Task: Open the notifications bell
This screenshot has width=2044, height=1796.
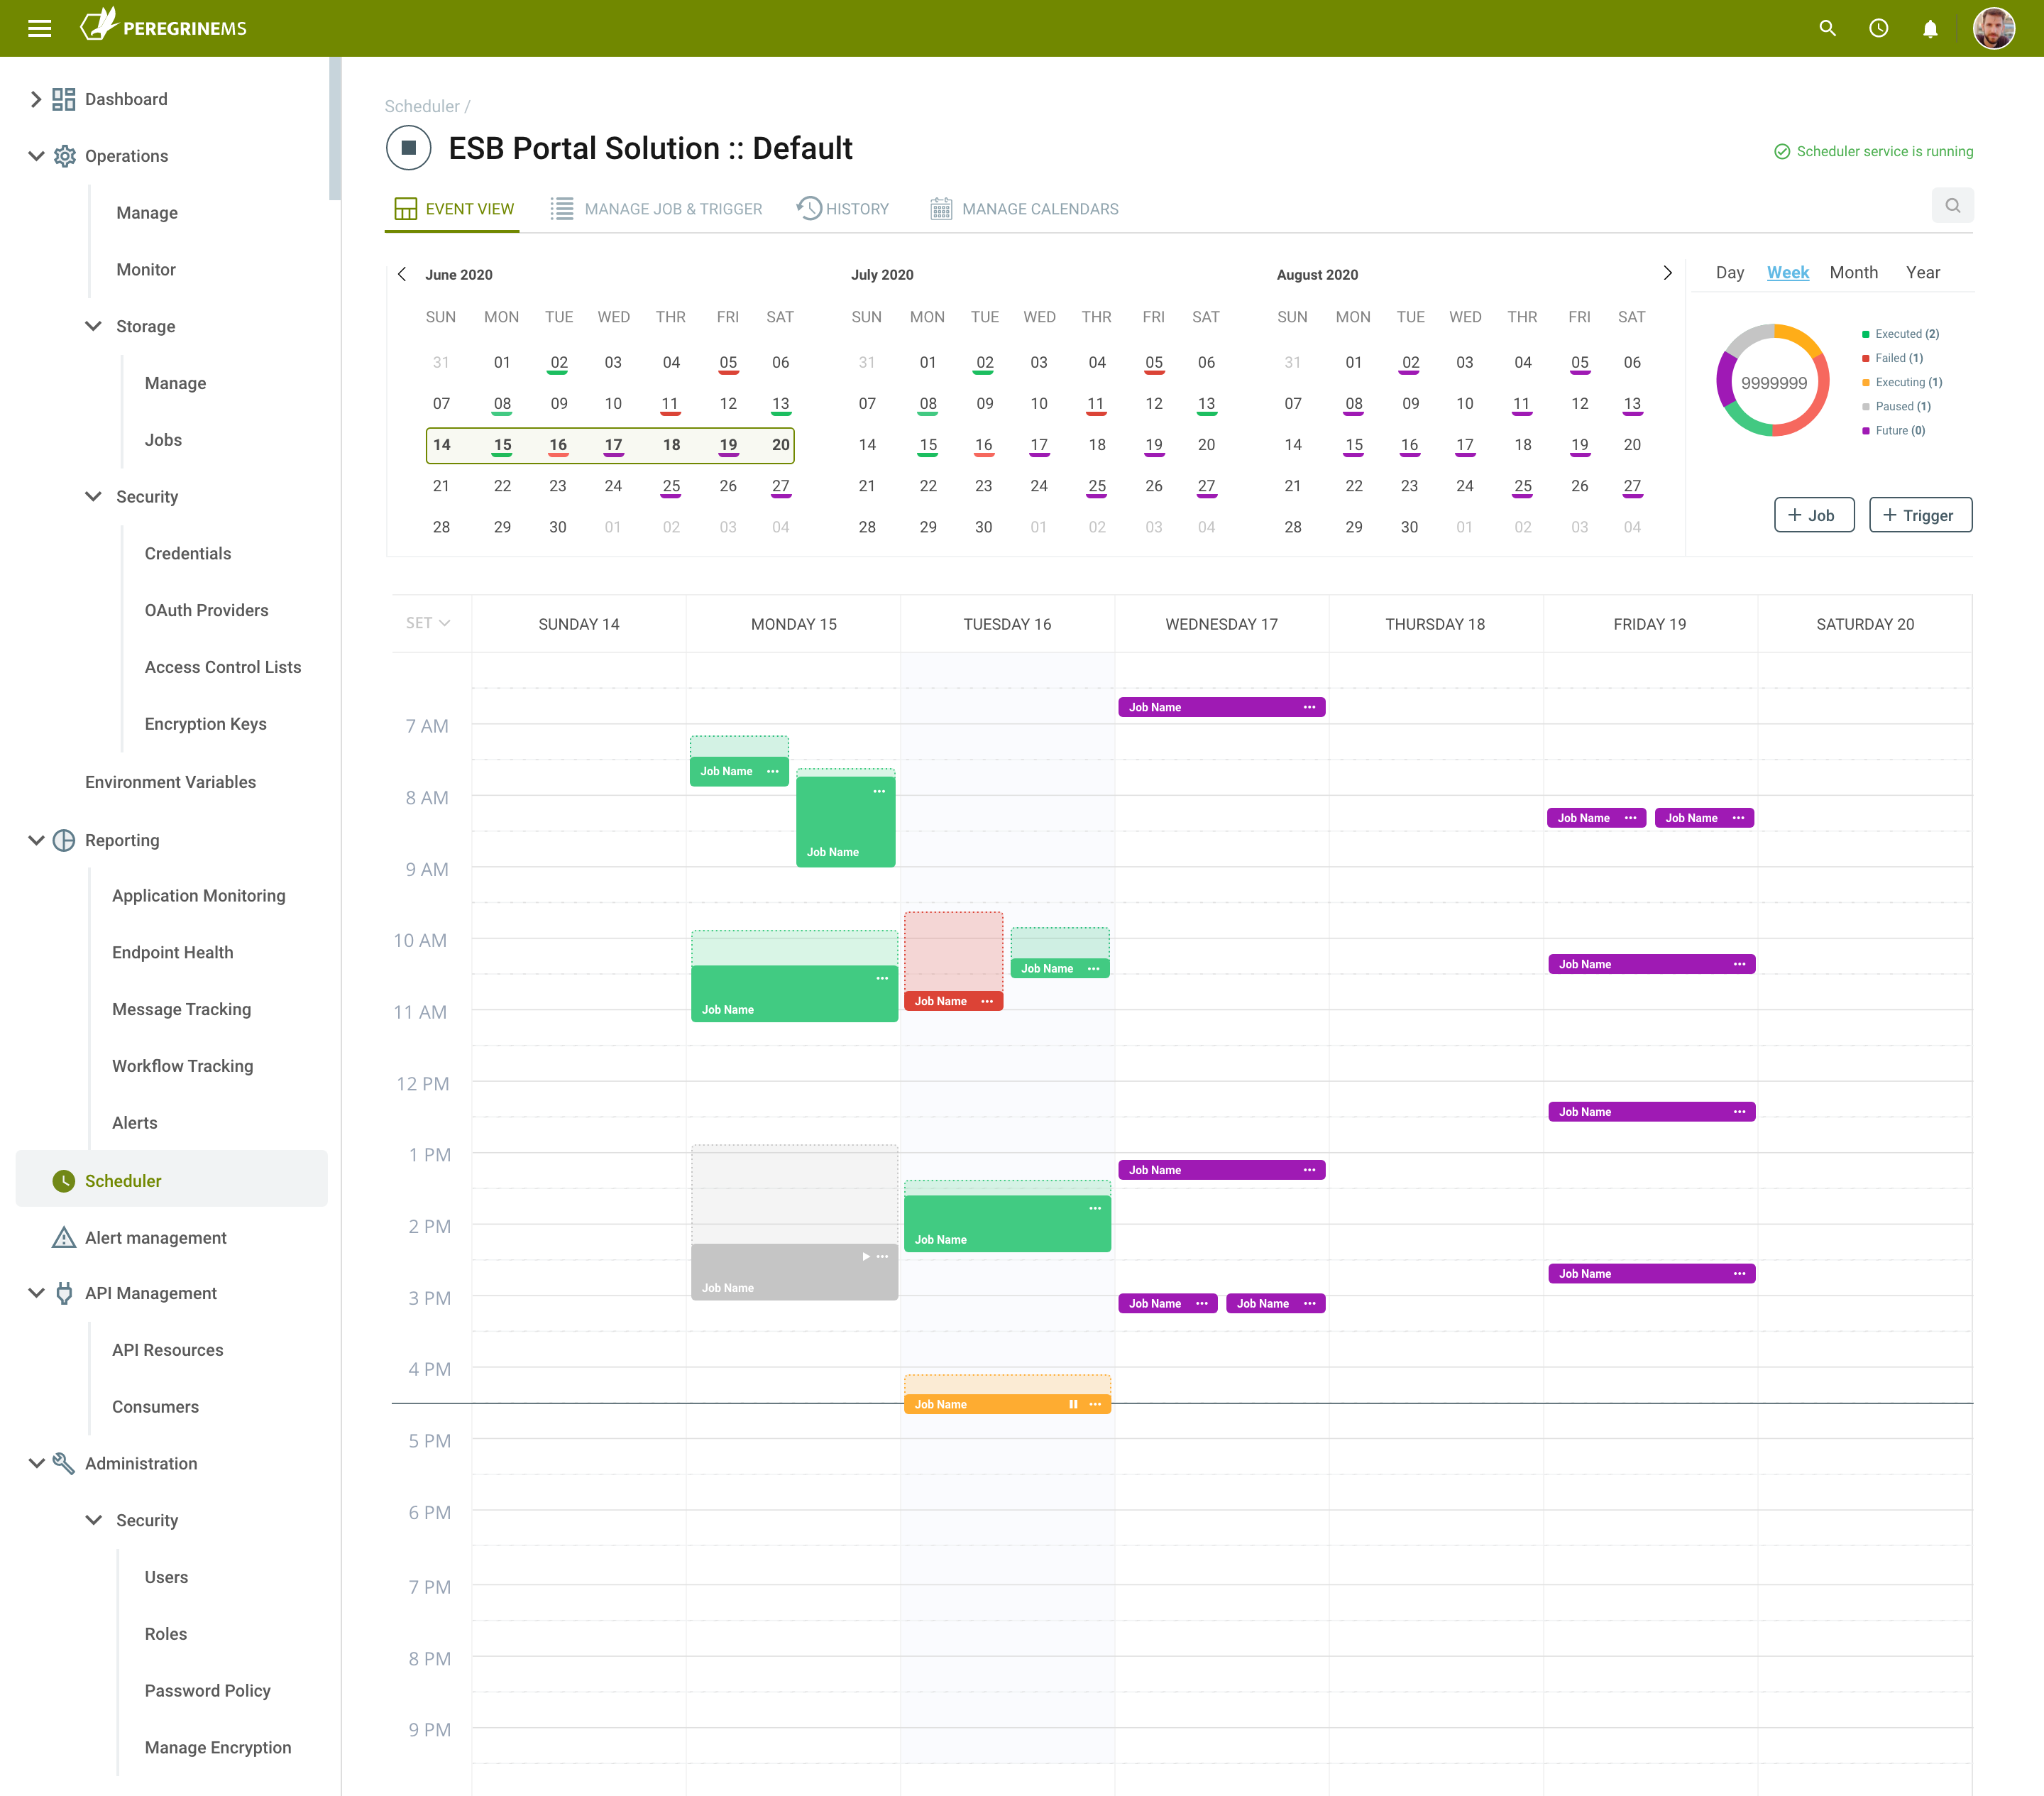Action: tap(1929, 28)
